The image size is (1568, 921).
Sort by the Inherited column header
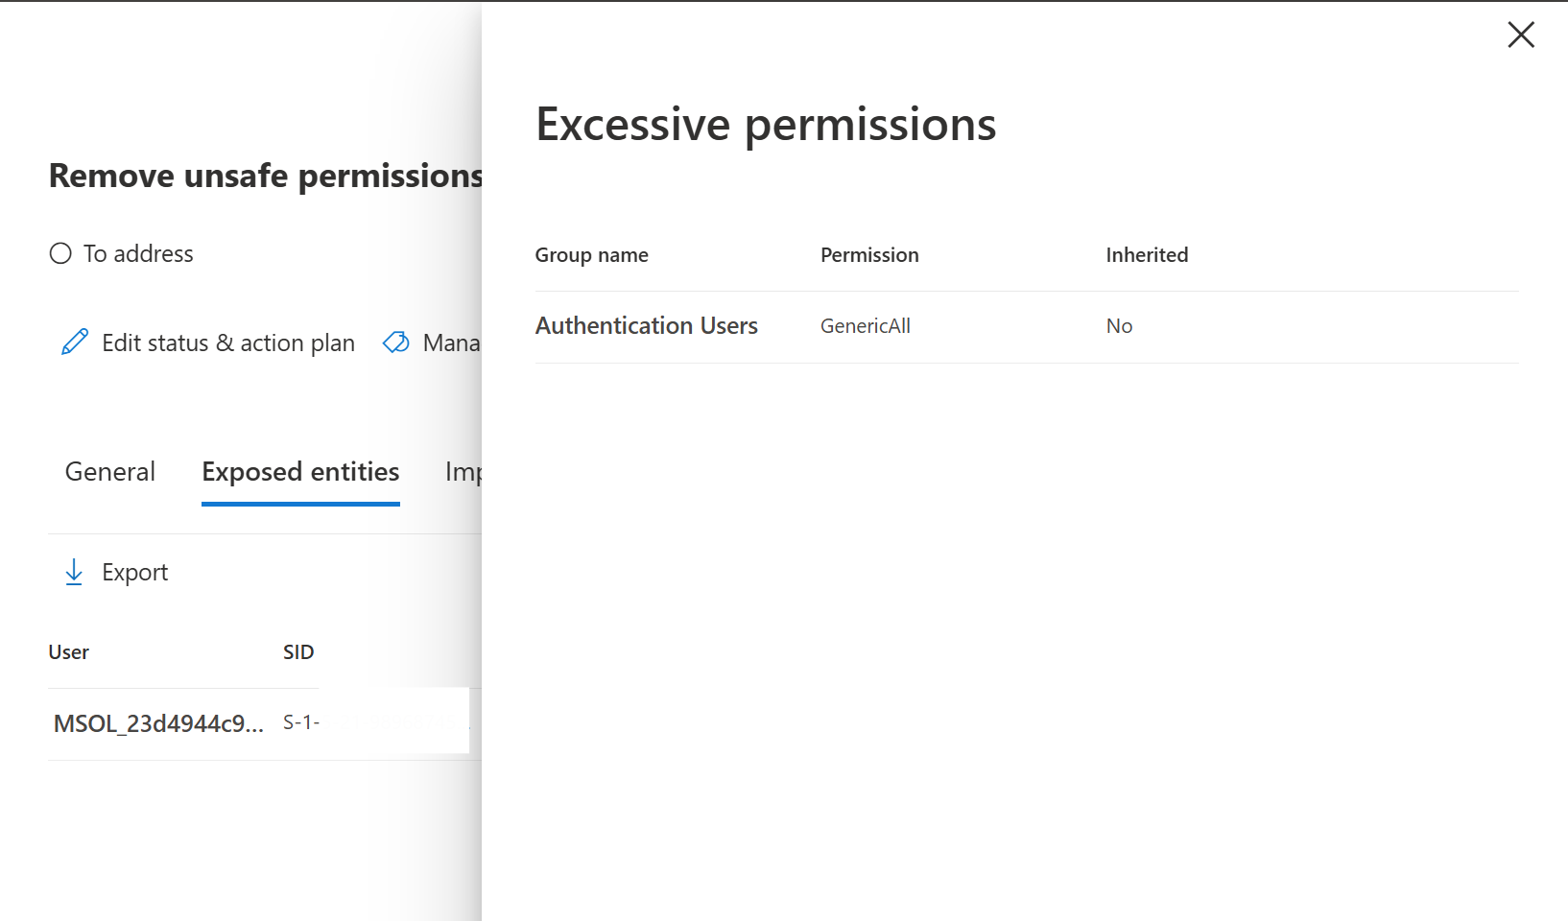[1147, 255]
